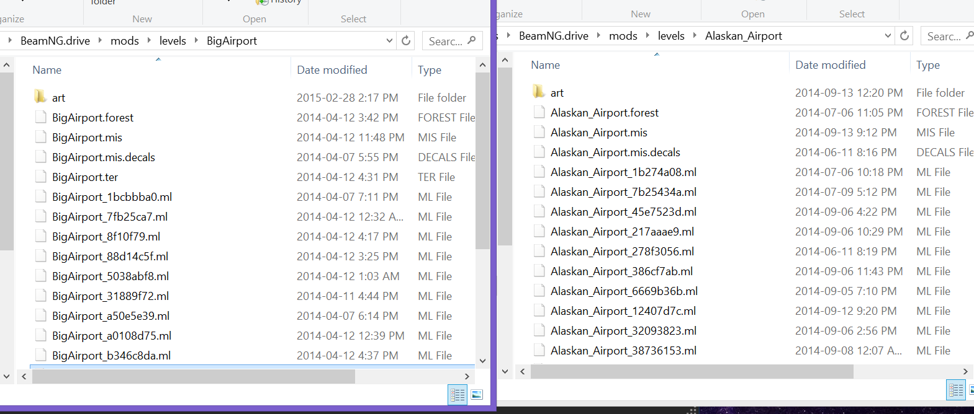Select BigAirport_5038abf8.ml file name
The height and width of the screenshot is (414, 974).
[x=110, y=276]
